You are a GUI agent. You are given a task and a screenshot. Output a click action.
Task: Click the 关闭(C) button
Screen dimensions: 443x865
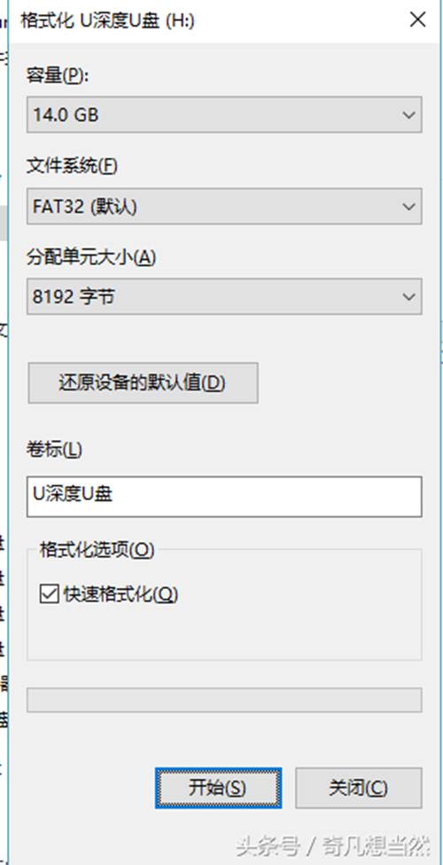pos(359,788)
